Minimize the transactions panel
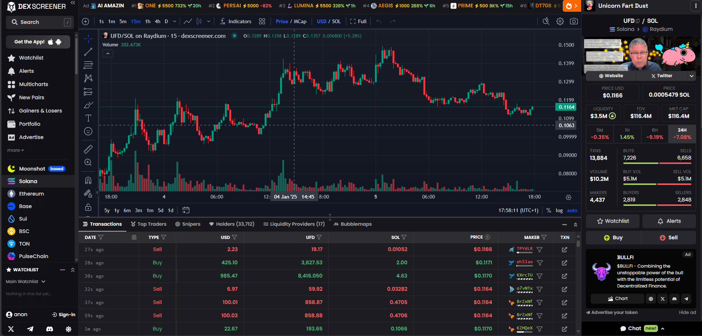702x336 pixels. pos(565,224)
